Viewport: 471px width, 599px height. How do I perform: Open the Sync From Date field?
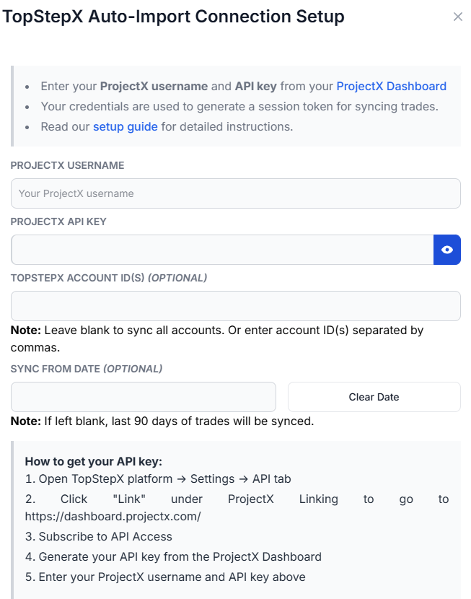(x=144, y=397)
